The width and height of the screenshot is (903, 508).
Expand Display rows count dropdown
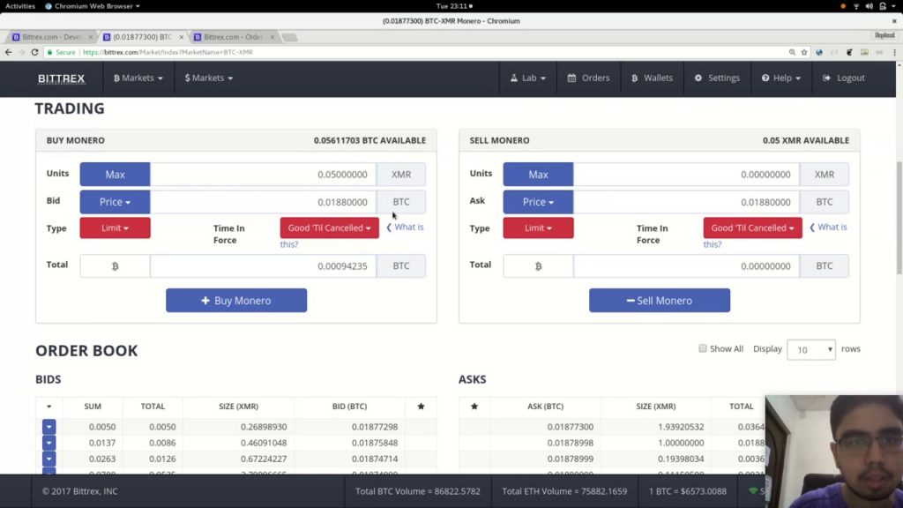coord(811,349)
